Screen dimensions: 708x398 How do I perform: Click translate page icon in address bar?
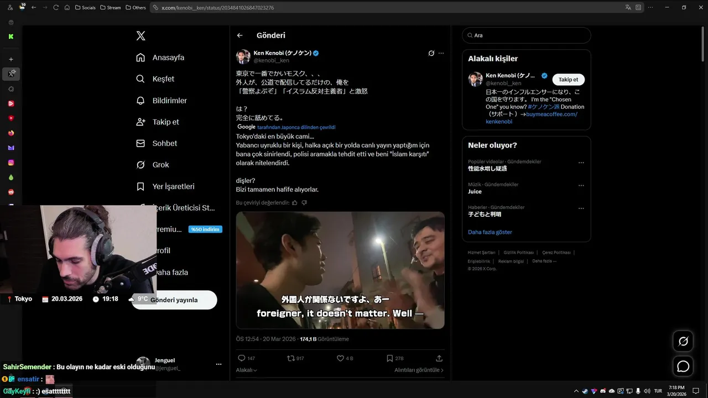[628, 7]
